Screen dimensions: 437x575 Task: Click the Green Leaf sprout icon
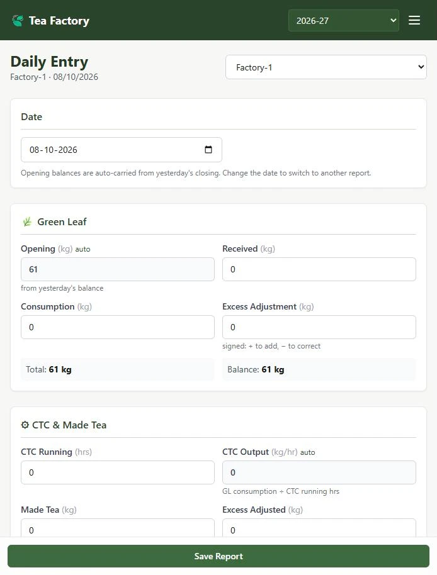click(x=27, y=221)
